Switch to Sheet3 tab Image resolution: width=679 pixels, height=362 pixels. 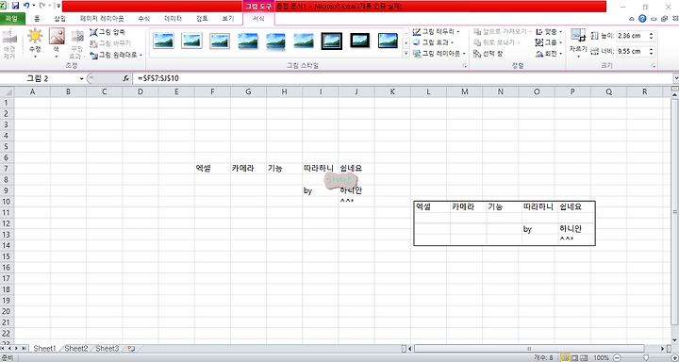coord(107,349)
